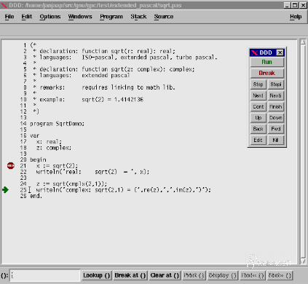This screenshot has width=308, height=284.
Task: Open the Source menu
Action: point(164,17)
